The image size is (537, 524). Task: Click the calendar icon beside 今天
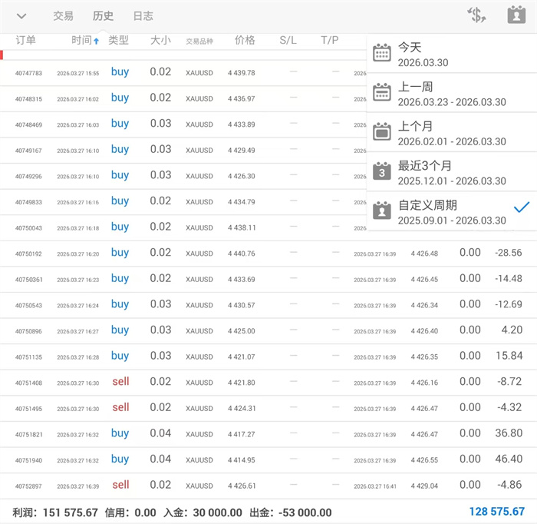pos(382,53)
